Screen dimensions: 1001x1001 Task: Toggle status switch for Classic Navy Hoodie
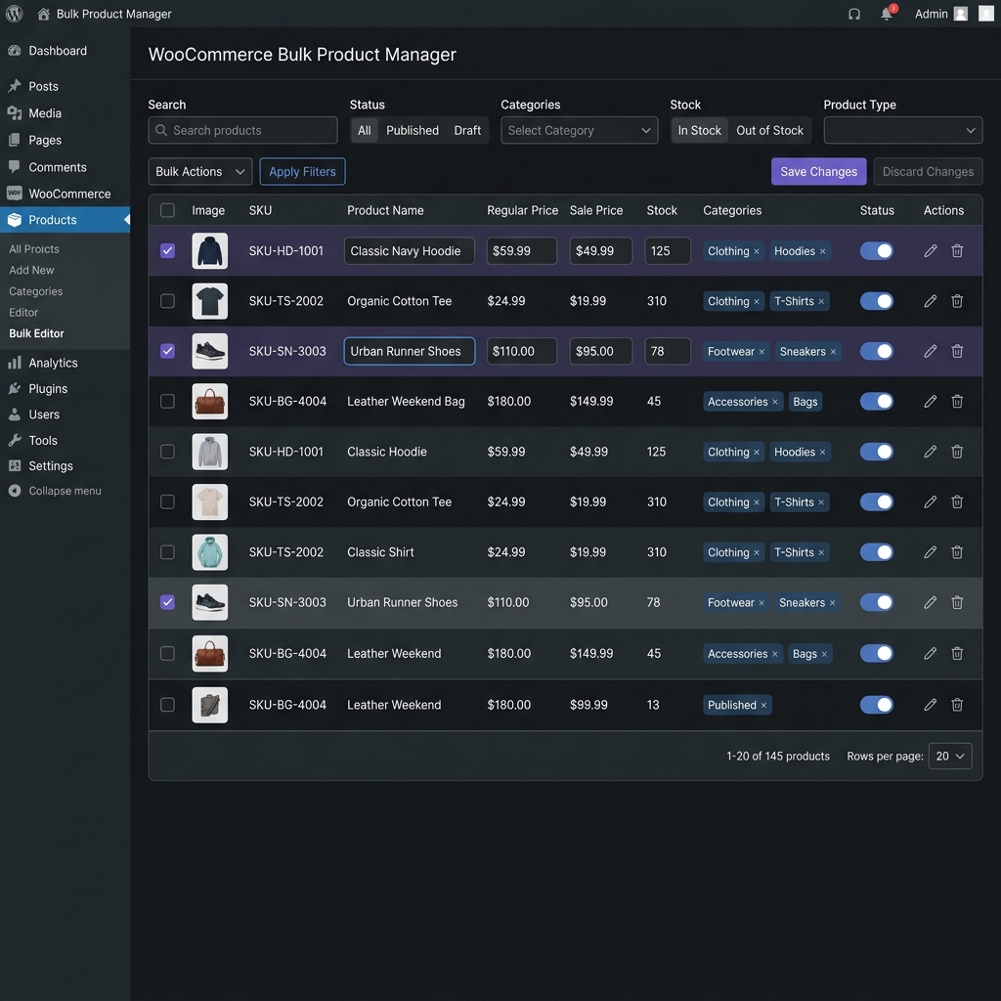coord(876,251)
